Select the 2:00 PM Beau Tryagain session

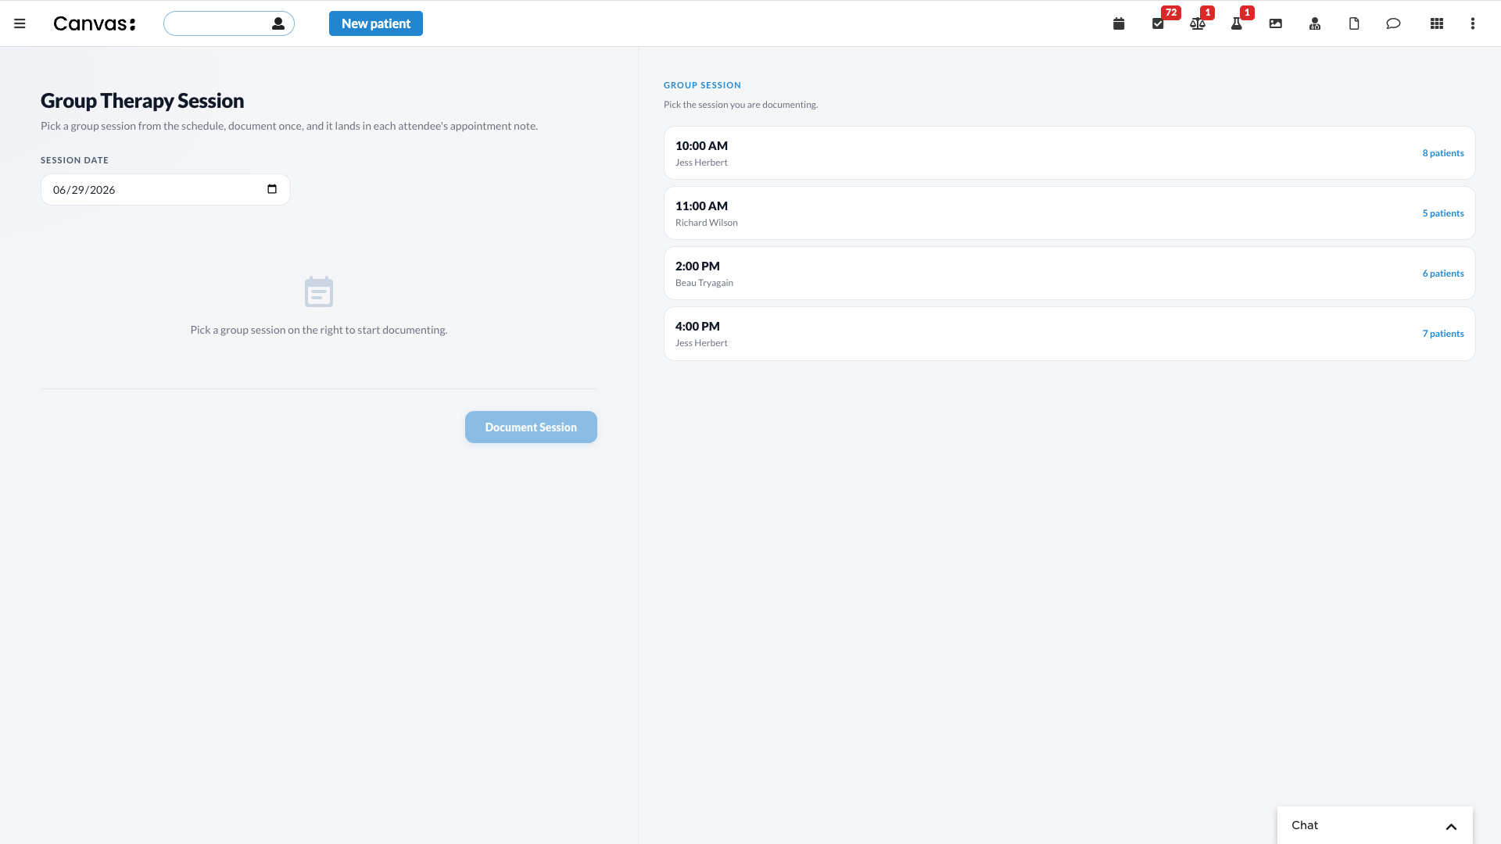[1069, 274]
